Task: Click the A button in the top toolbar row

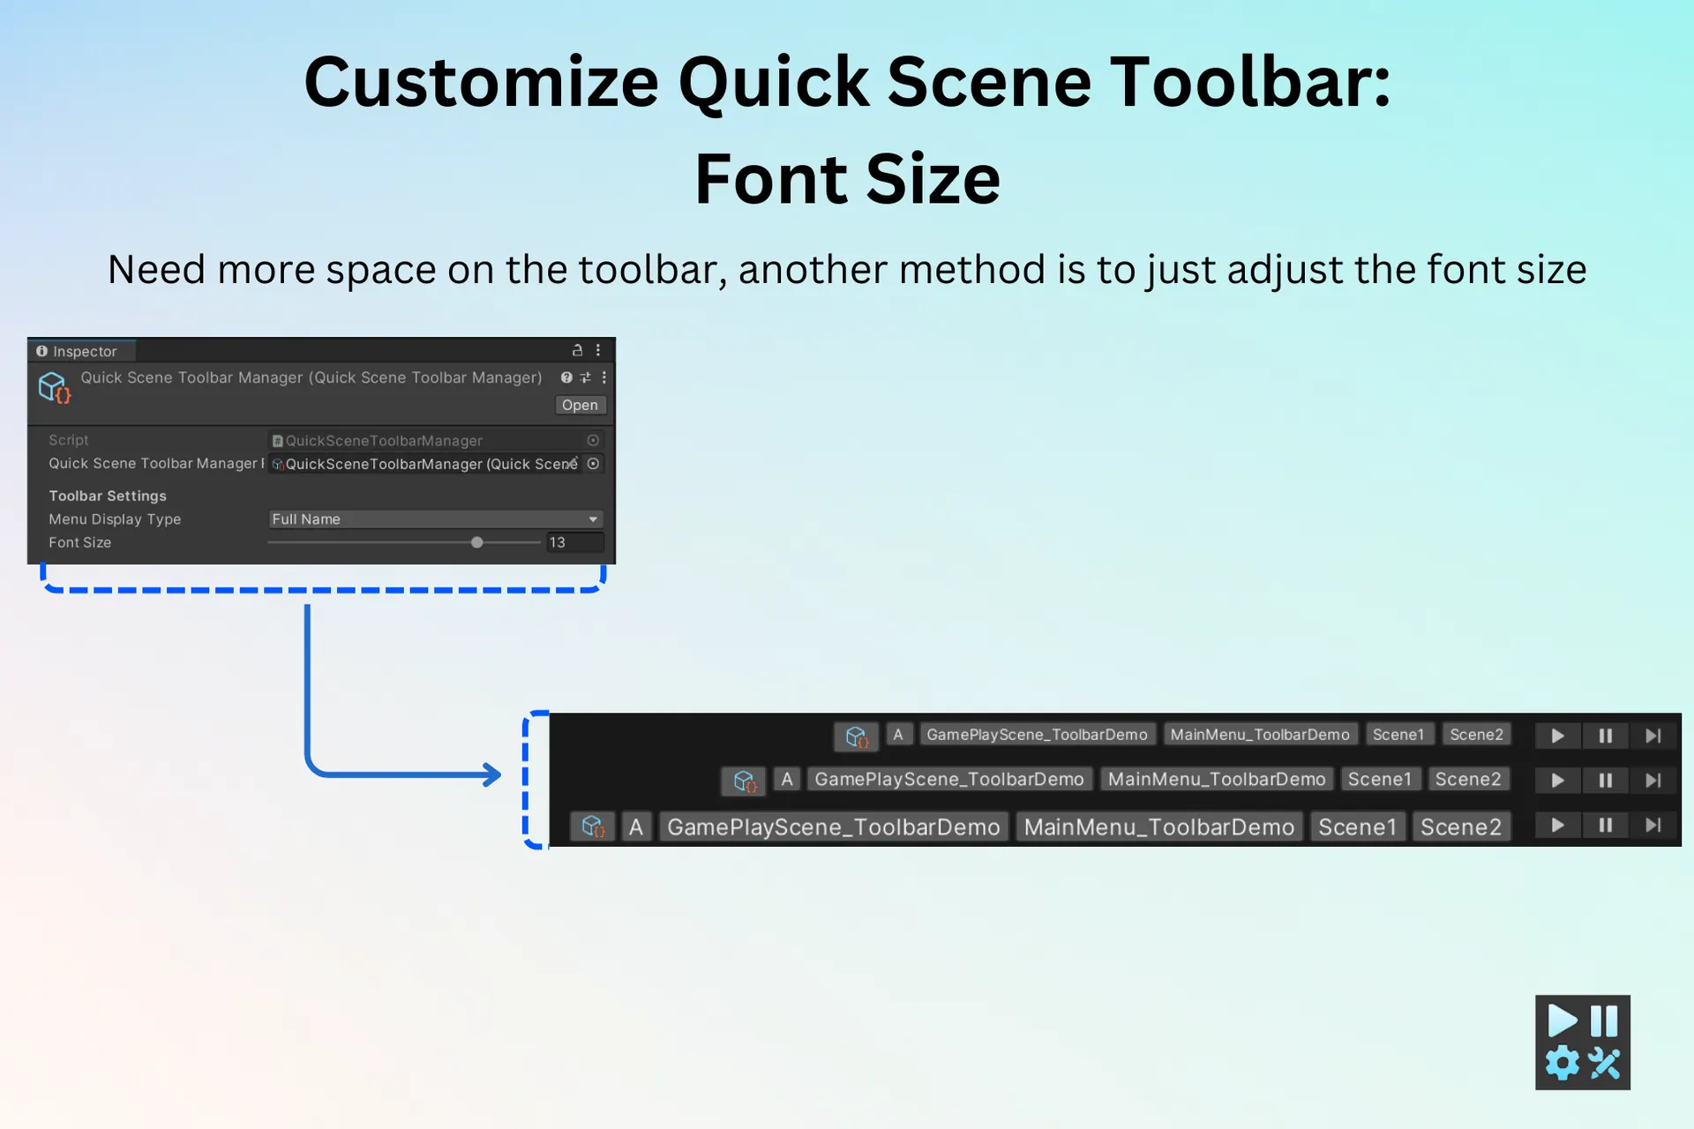Action: pyautogui.click(x=898, y=735)
